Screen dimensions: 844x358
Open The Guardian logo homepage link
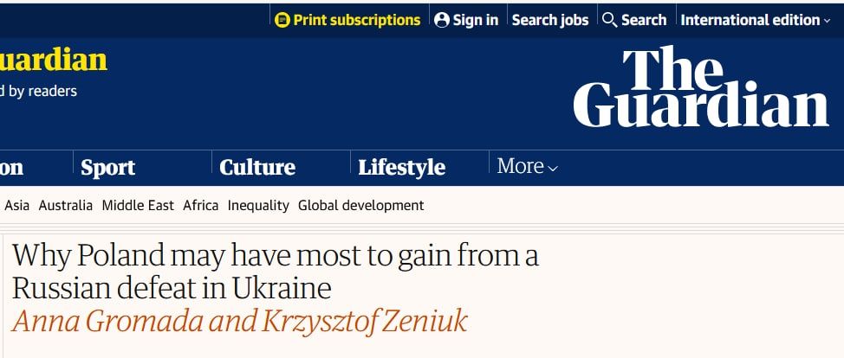tap(701, 86)
